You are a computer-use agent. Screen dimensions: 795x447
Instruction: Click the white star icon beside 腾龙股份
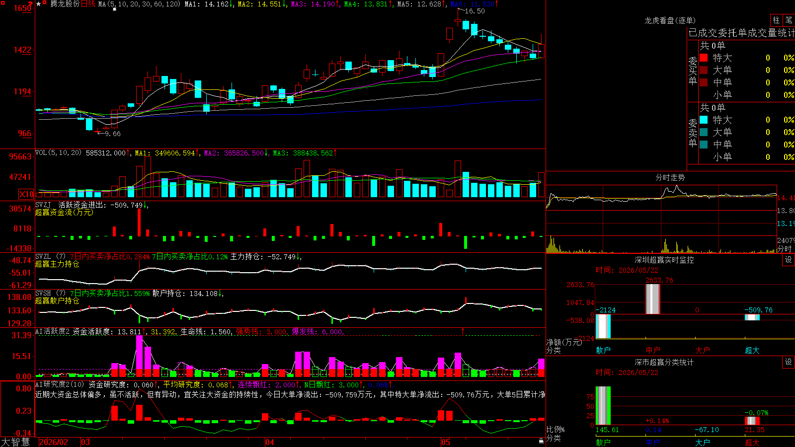pyautogui.click(x=38, y=4)
